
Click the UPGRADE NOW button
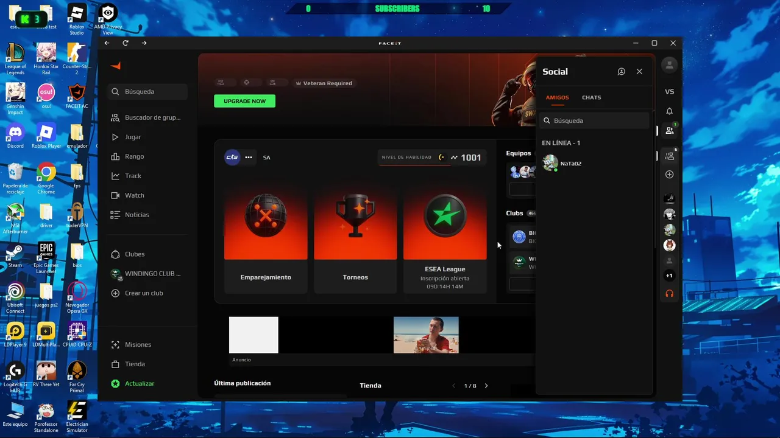tap(244, 101)
